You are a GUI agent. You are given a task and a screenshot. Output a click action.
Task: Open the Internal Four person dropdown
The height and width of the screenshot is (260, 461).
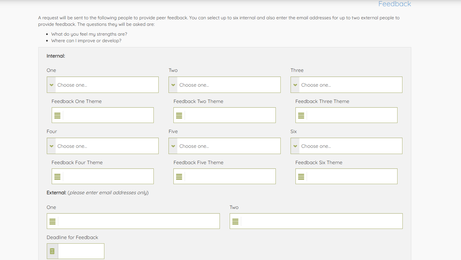tap(103, 146)
